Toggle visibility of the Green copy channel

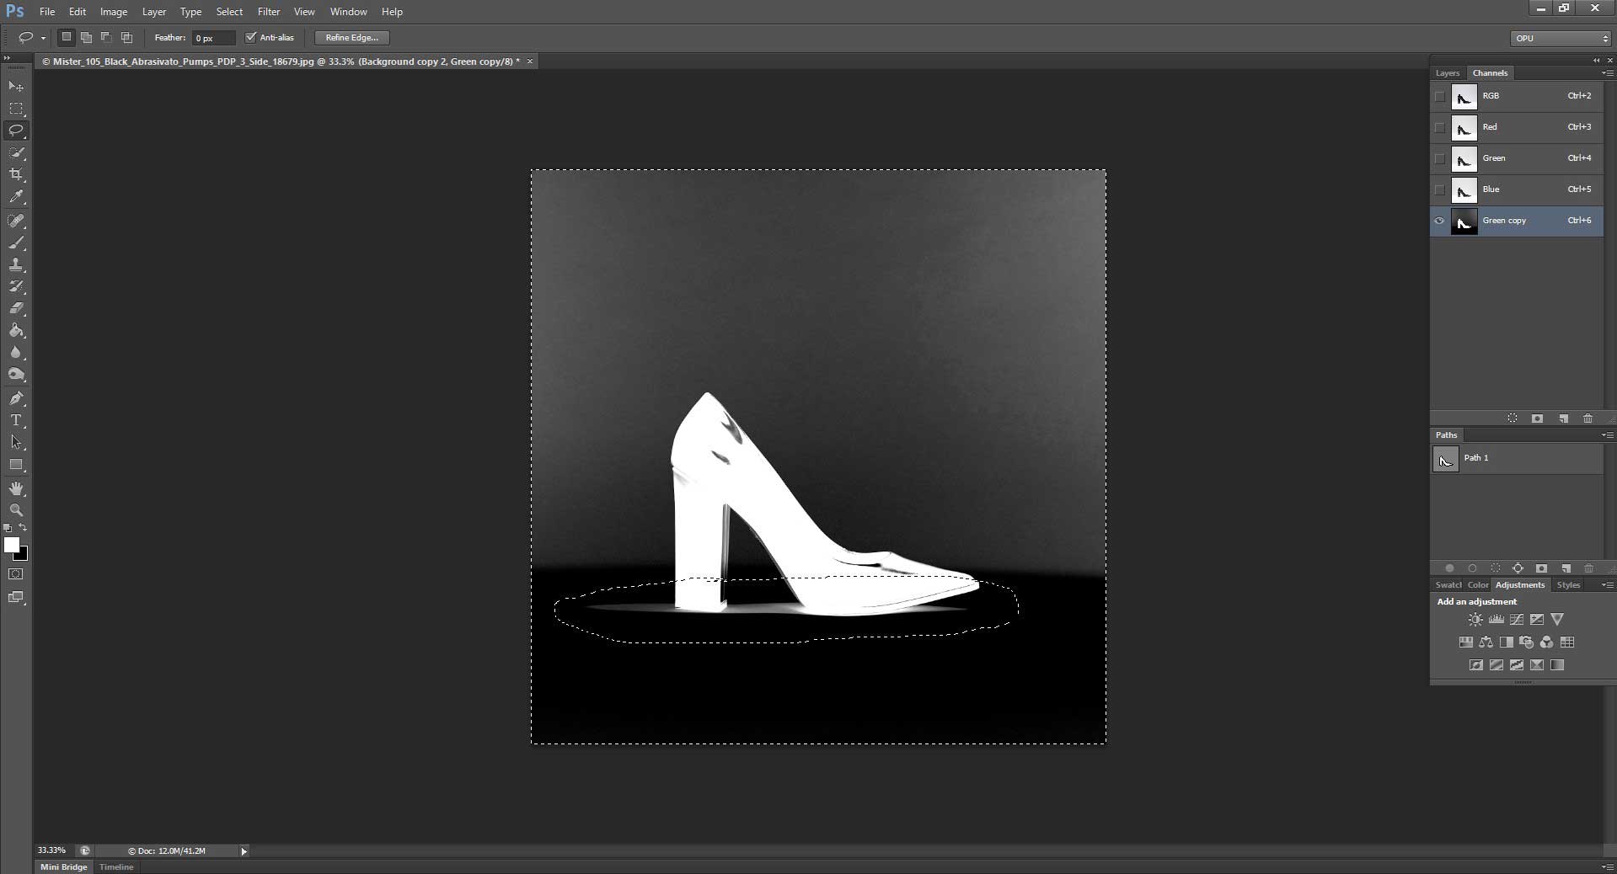click(1439, 221)
